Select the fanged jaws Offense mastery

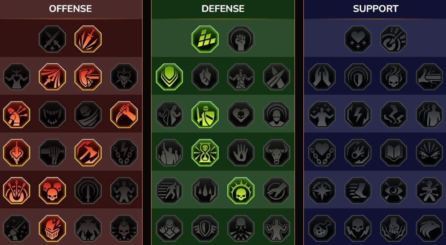[52, 115]
